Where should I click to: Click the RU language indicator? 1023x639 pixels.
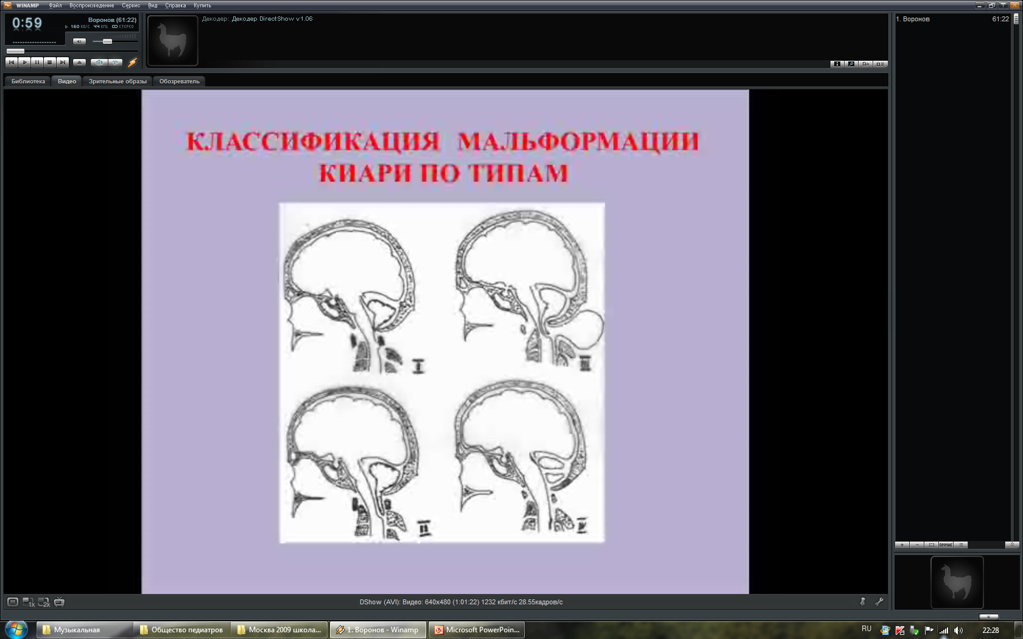pos(867,629)
